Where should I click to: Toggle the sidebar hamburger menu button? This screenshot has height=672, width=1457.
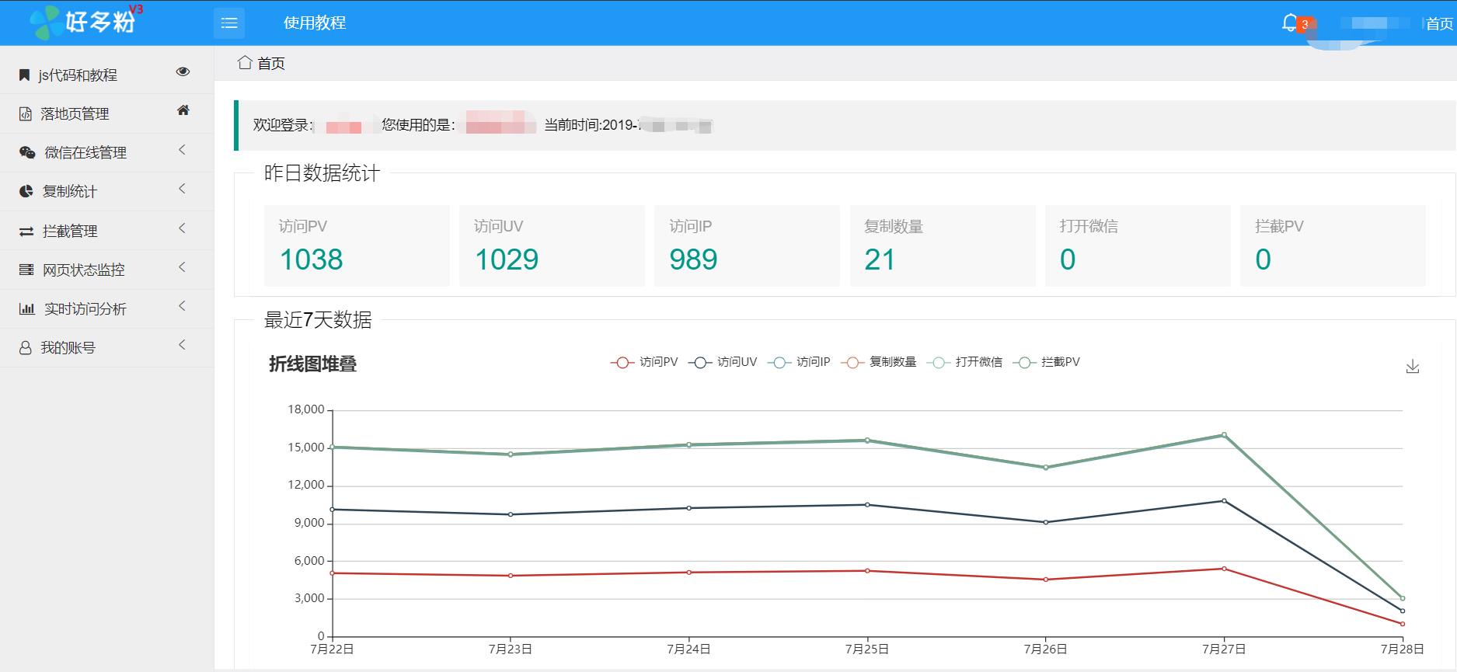click(x=229, y=23)
